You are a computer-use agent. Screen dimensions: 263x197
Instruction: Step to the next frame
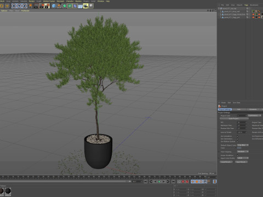(x=163, y=182)
